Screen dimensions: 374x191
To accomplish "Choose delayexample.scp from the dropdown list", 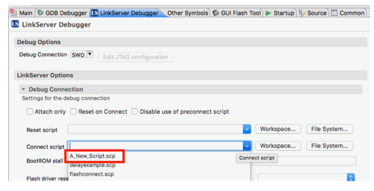I will pyautogui.click(x=93, y=165).
